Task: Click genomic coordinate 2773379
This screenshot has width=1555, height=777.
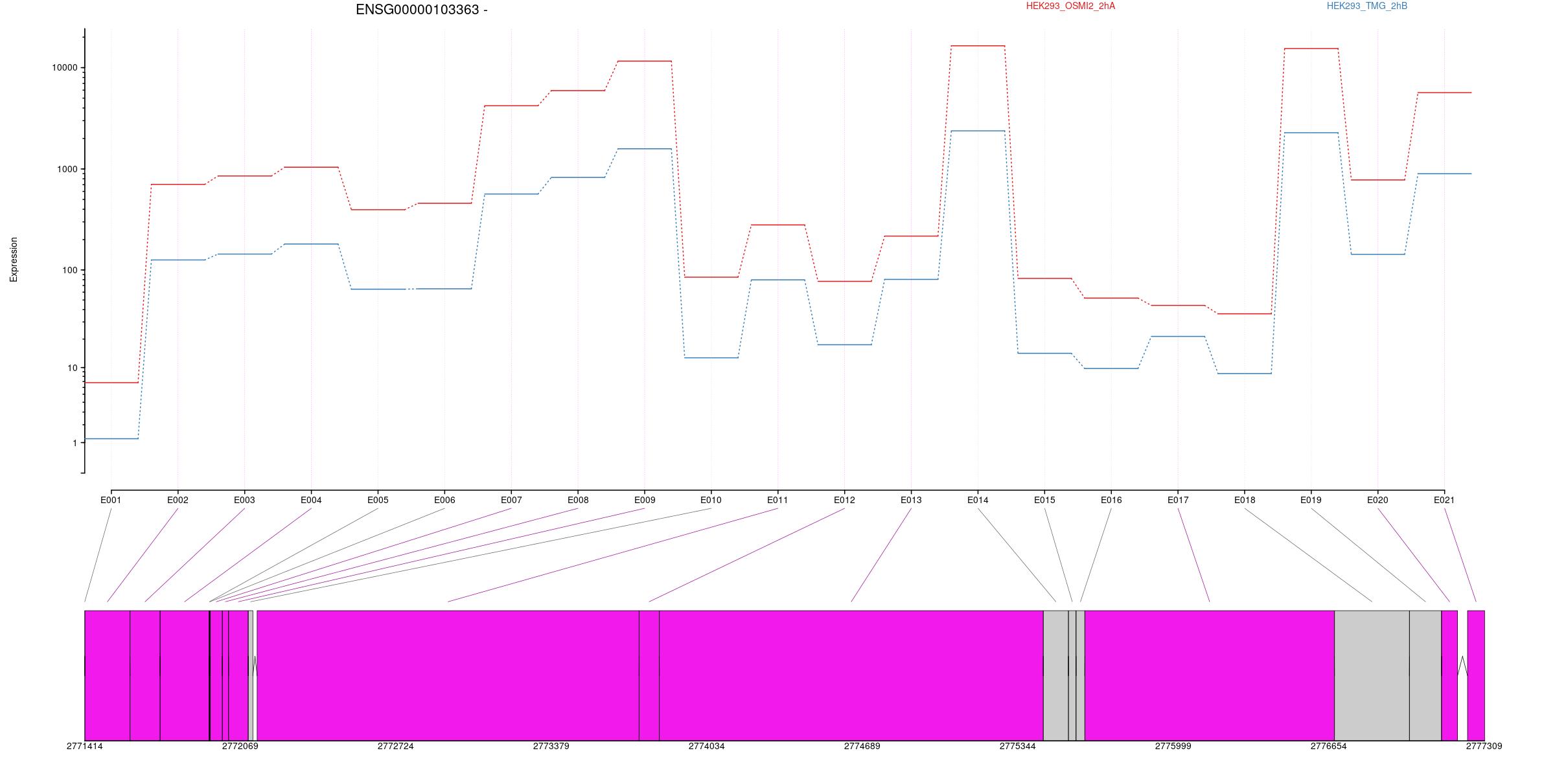Action: tap(551, 746)
